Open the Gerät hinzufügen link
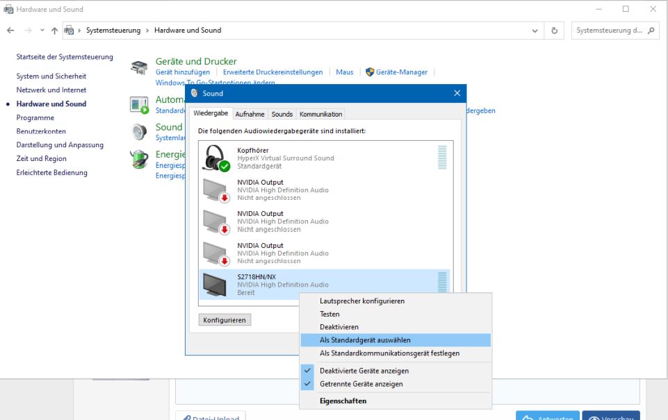 coord(182,72)
